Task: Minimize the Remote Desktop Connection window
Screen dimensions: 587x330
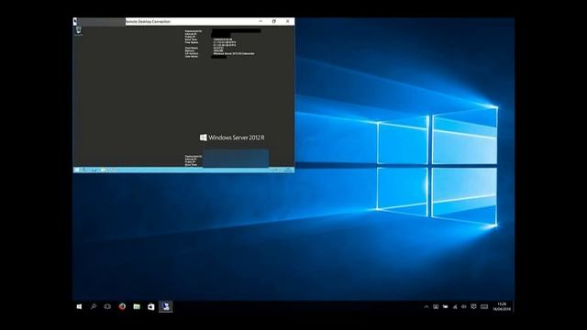Action: pyautogui.click(x=260, y=21)
